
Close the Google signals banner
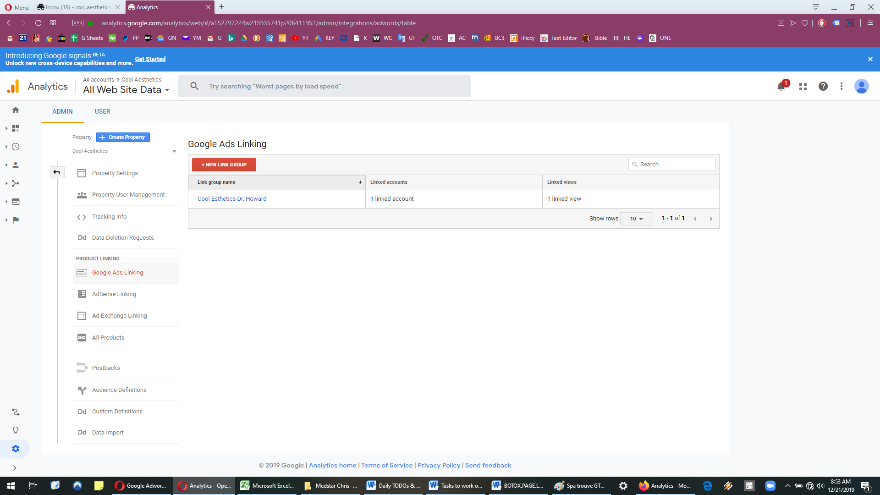870,59
